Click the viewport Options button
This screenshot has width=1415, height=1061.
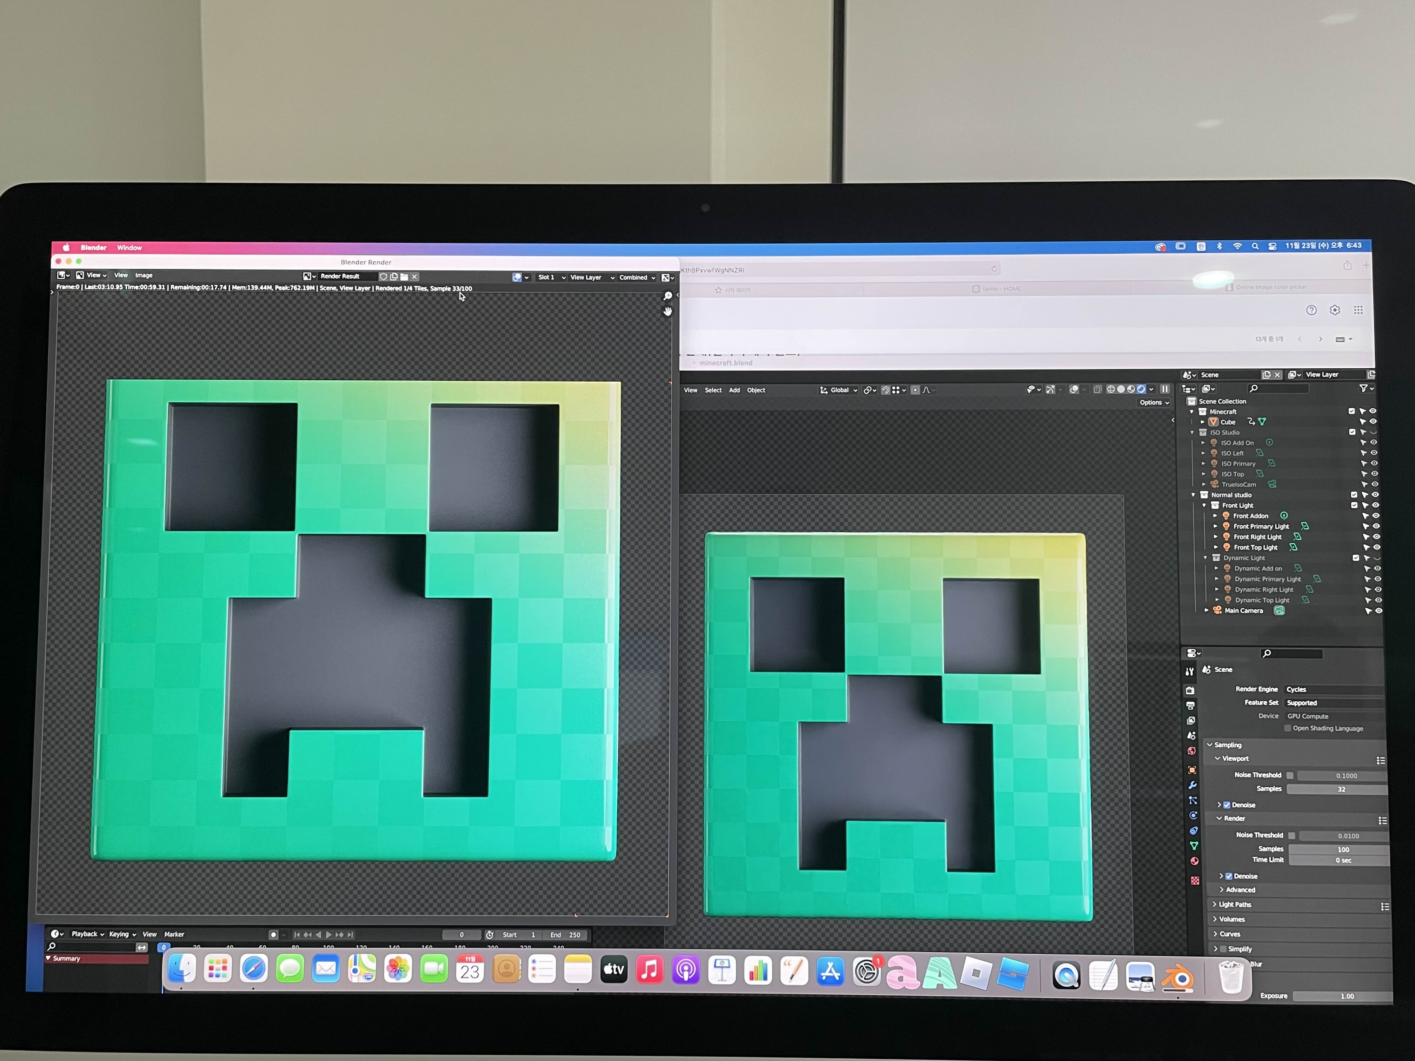(x=1154, y=402)
